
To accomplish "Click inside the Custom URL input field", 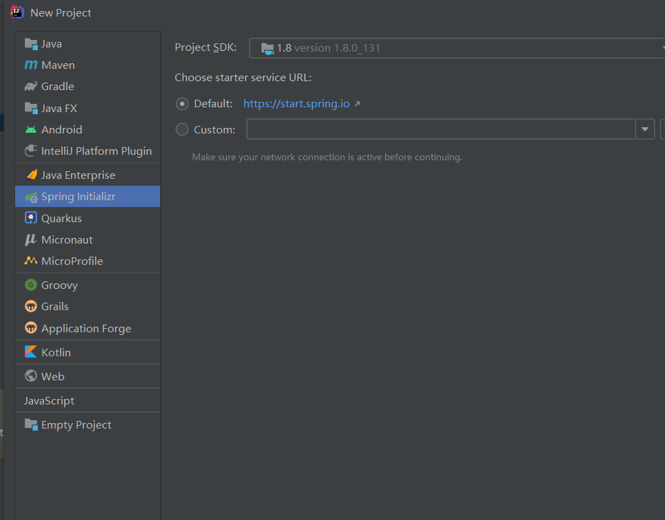I will click(441, 129).
